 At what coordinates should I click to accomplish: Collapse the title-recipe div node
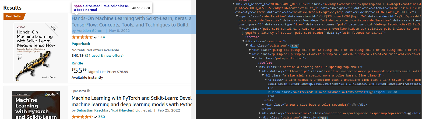coord(260,71)
